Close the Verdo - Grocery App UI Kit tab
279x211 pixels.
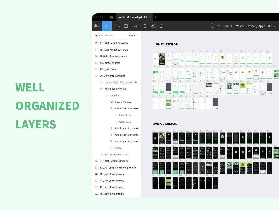150,17
